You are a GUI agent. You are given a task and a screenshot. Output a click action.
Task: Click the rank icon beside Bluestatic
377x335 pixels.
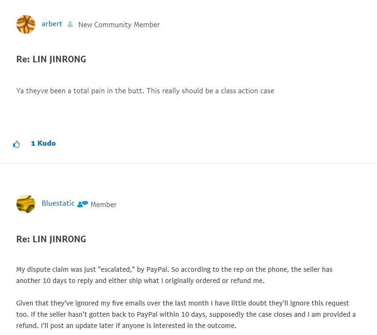click(82, 204)
